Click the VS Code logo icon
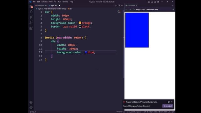 (30, 2)
